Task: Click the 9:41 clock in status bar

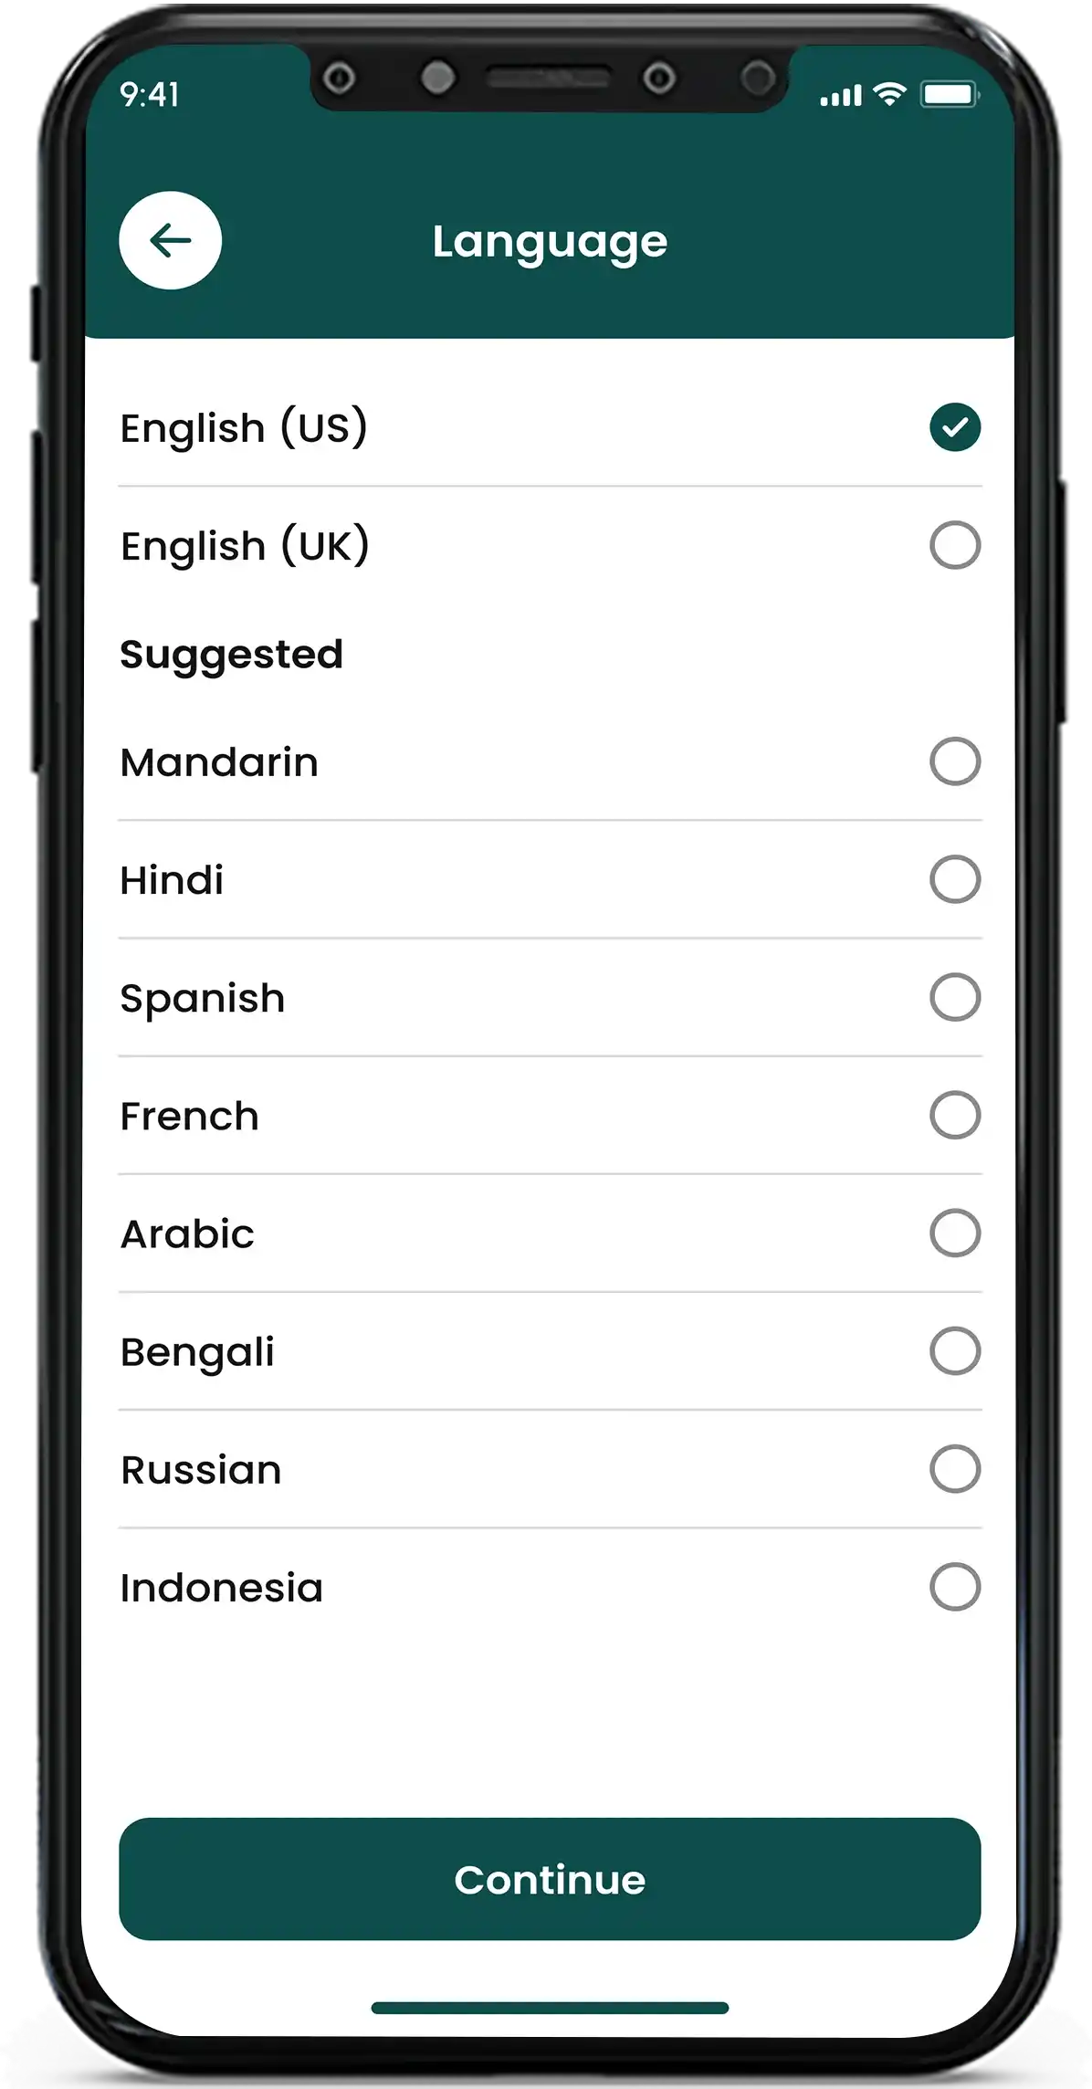Action: [150, 94]
